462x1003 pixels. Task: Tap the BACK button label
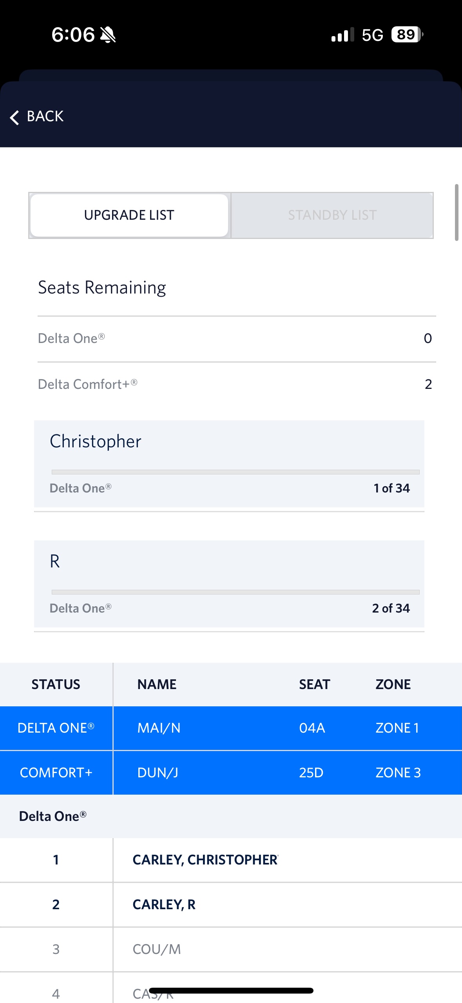(45, 117)
